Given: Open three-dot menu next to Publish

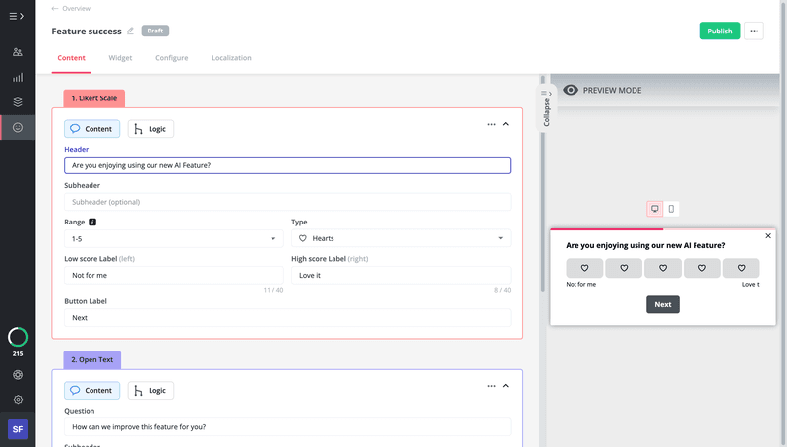Looking at the screenshot, I should tap(754, 31).
